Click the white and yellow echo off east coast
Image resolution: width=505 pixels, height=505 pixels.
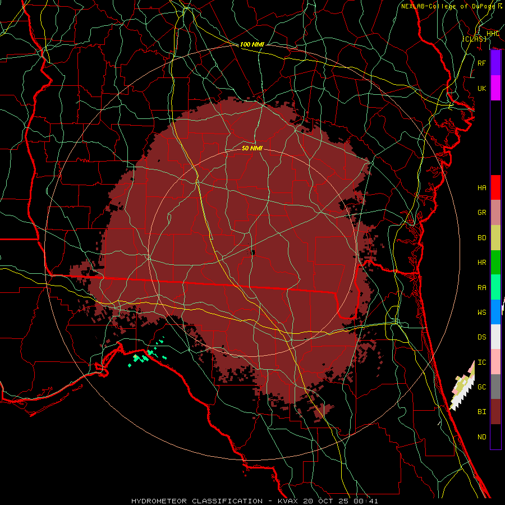463,386
